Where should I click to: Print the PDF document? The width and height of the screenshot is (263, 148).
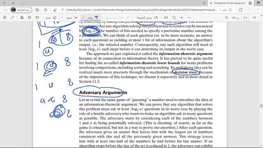click(x=37, y=17)
